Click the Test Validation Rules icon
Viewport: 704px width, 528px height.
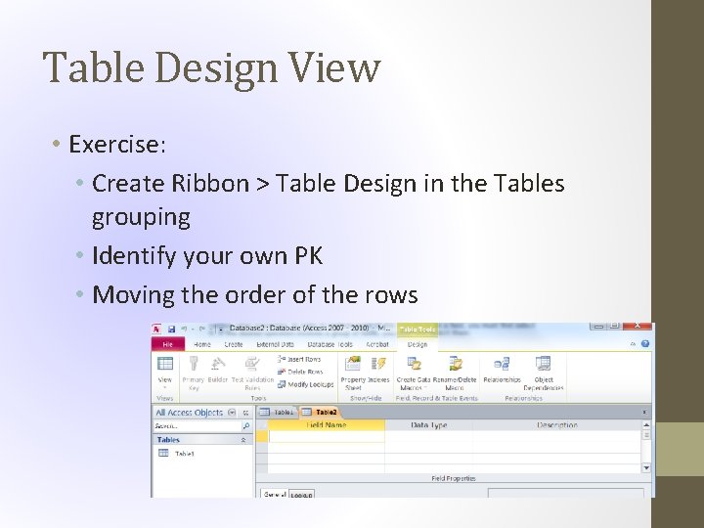(x=252, y=364)
